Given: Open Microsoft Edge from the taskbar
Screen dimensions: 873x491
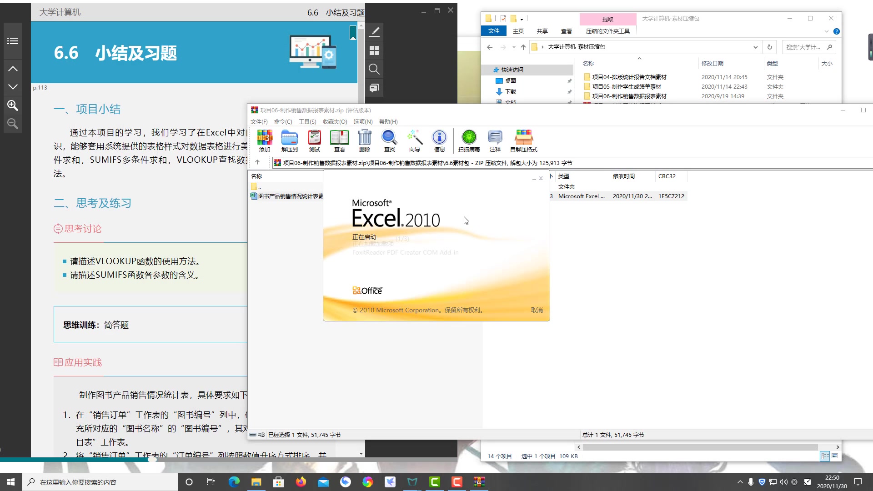Looking at the screenshot, I should (x=234, y=482).
